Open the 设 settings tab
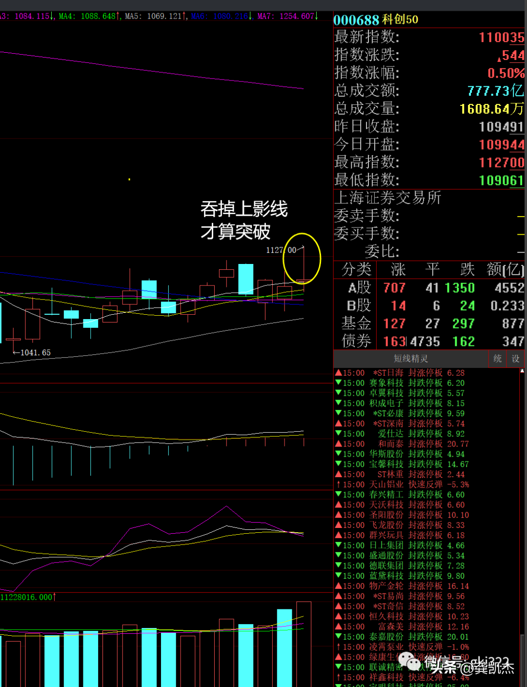The image size is (527, 687). tap(516, 359)
